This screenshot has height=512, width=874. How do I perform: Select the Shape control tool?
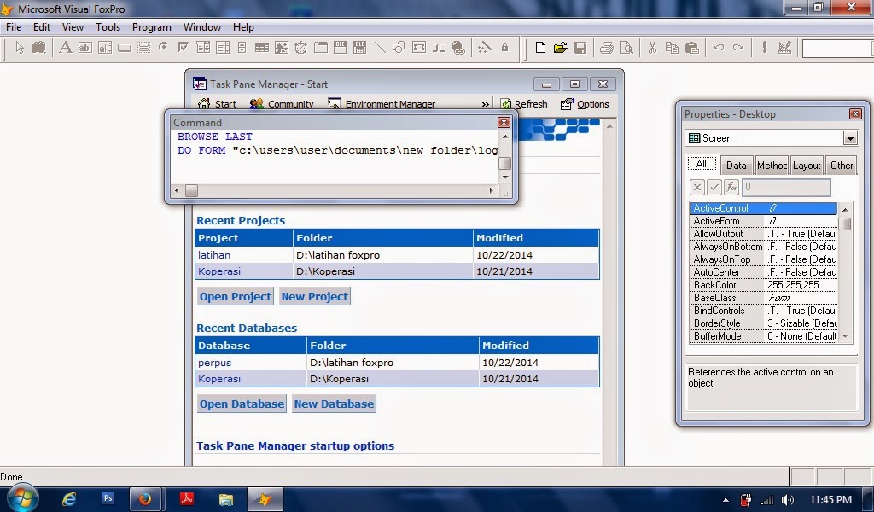(x=399, y=48)
